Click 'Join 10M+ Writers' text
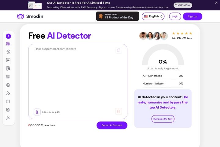 182,38
